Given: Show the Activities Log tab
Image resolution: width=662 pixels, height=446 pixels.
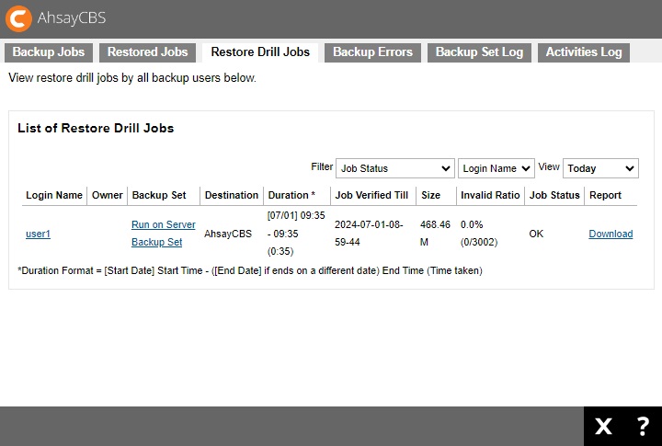Looking at the screenshot, I should tap(584, 52).
